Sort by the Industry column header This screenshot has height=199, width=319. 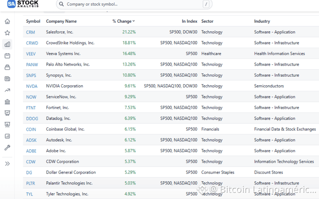262,21
